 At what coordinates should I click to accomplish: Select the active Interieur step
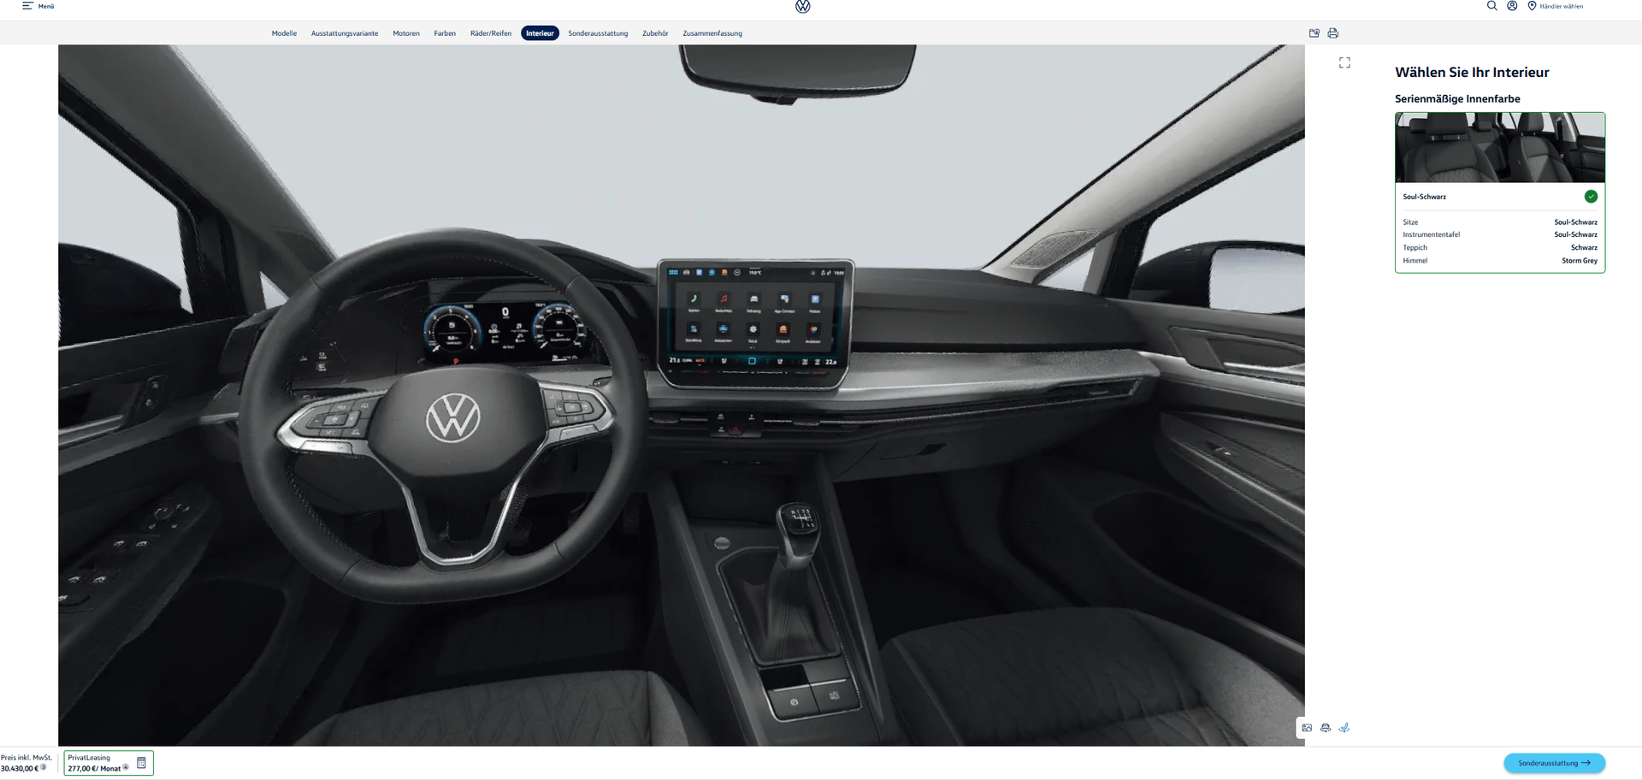(540, 33)
